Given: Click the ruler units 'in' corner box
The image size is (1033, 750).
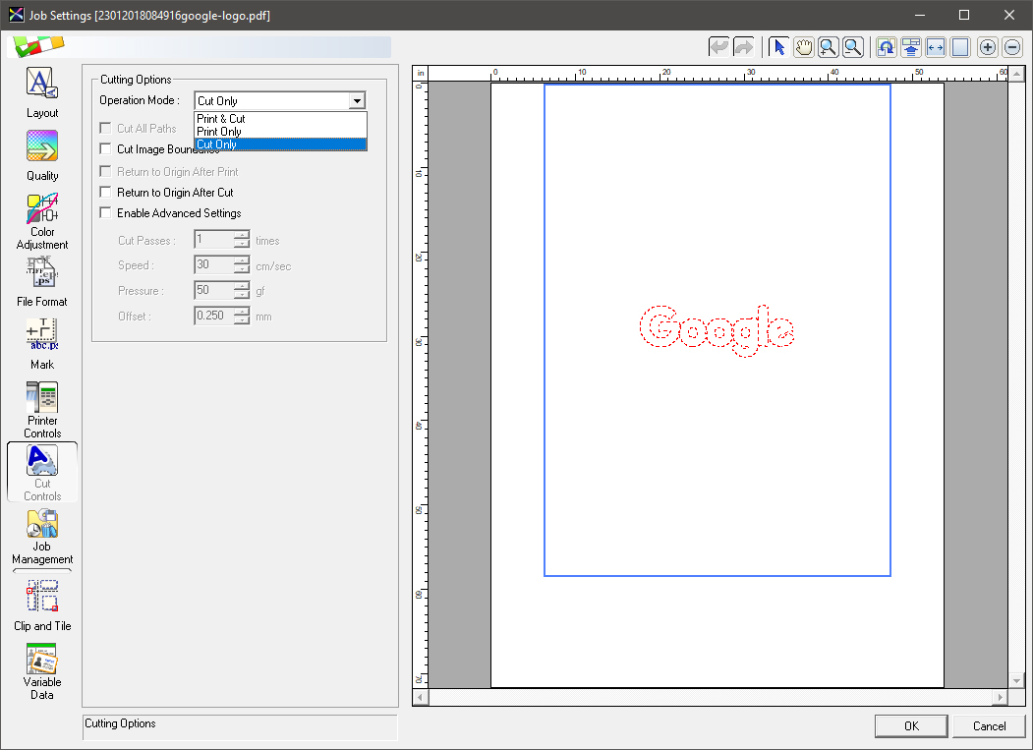Looking at the screenshot, I should click(x=421, y=73).
